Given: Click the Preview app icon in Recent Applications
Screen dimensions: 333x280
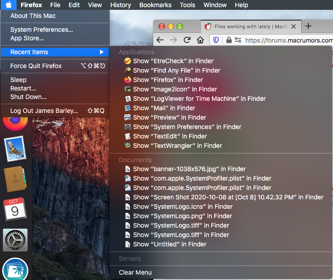Looking at the screenshot, I should pos(128,117).
